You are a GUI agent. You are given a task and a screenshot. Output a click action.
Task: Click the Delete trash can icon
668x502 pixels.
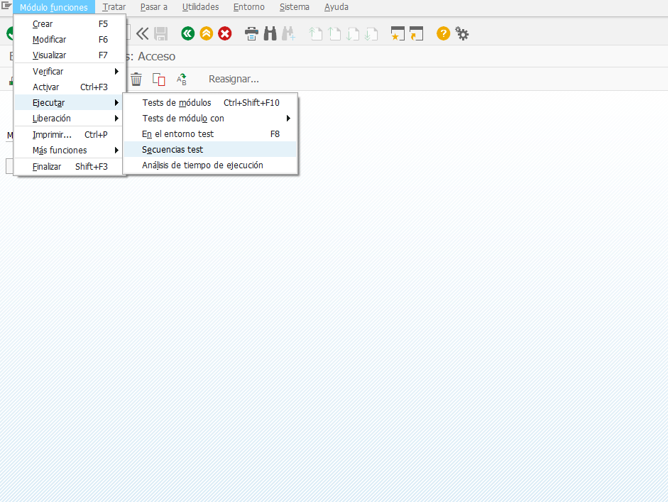click(x=136, y=80)
